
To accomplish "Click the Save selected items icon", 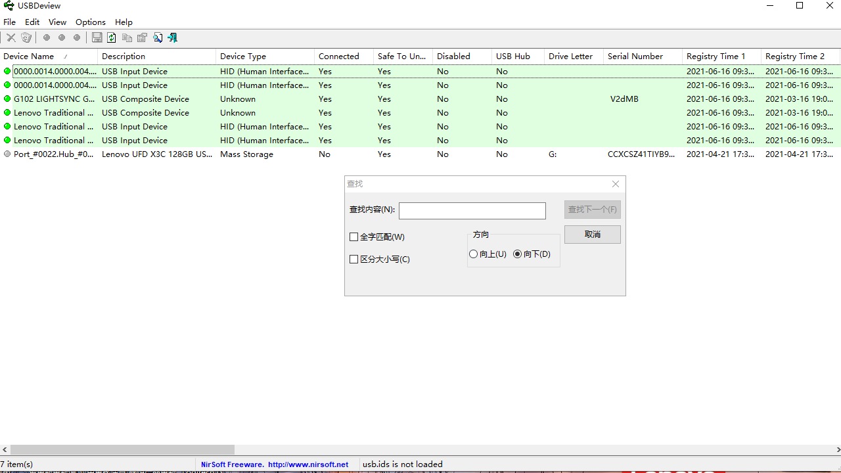I will coord(97,37).
